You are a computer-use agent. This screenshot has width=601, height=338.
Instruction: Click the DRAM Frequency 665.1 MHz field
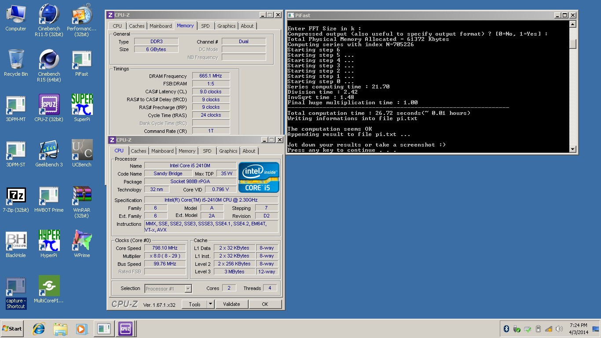tap(211, 76)
